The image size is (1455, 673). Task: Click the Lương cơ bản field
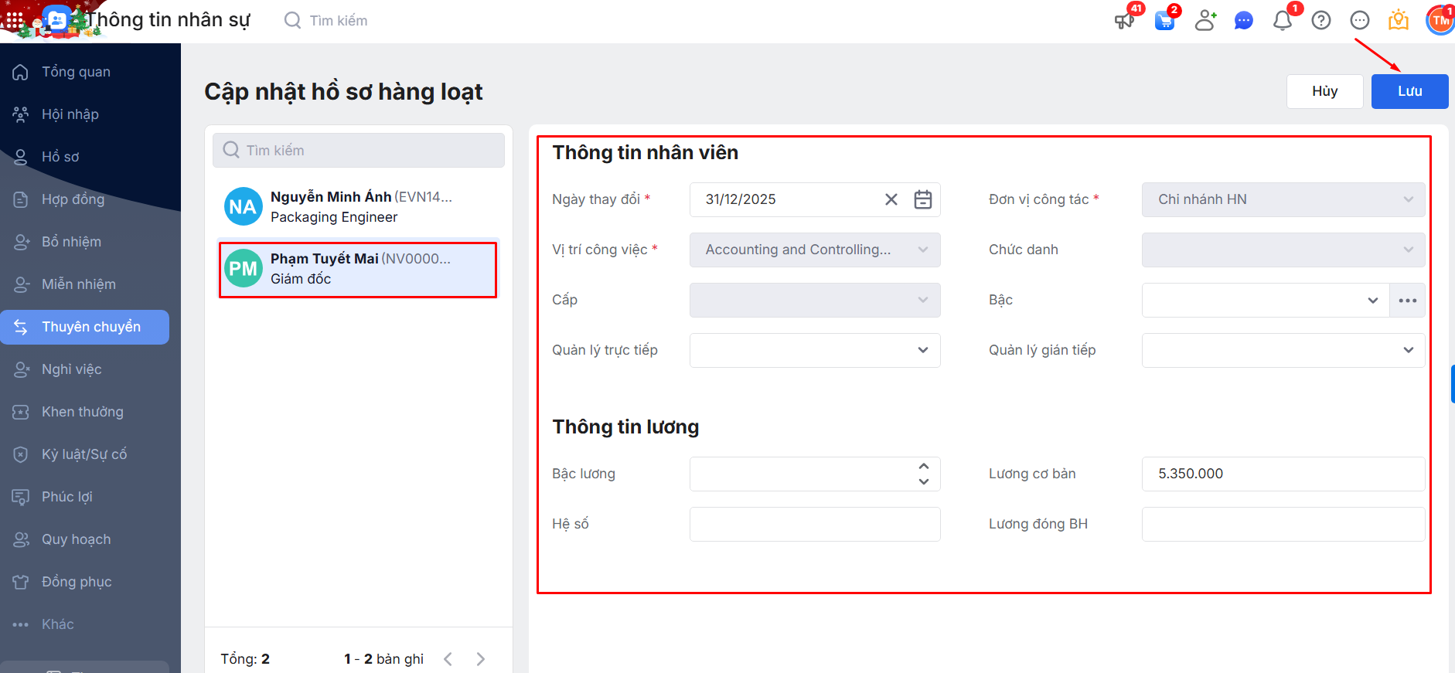point(1283,474)
